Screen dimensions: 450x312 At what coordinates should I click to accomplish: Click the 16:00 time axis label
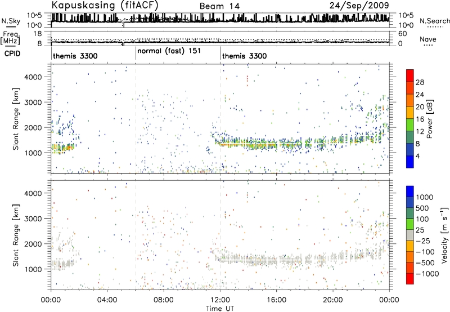[276, 300]
